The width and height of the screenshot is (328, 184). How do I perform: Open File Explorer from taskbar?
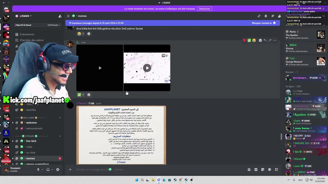(153, 180)
